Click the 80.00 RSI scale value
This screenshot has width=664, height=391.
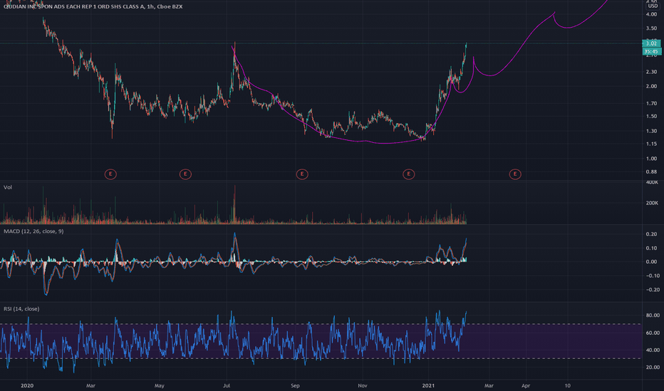tap(653, 316)
